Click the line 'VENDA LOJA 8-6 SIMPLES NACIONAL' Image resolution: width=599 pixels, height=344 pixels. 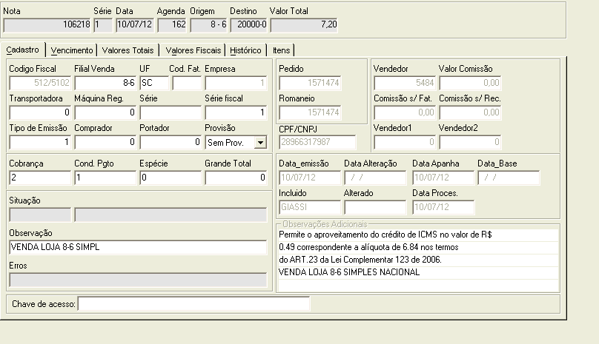[x=418, y=272]
